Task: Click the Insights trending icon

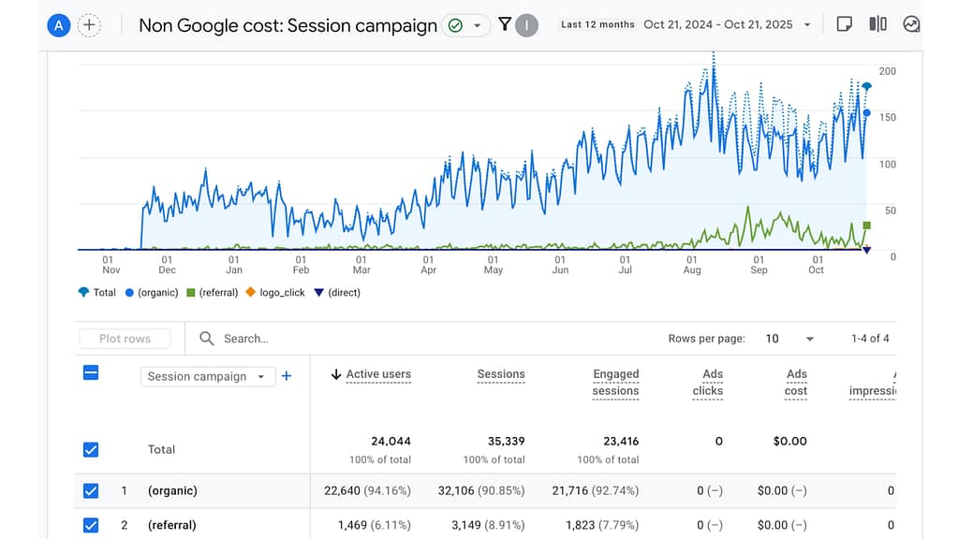Action: pyautogui.click(x=911, y=22)
